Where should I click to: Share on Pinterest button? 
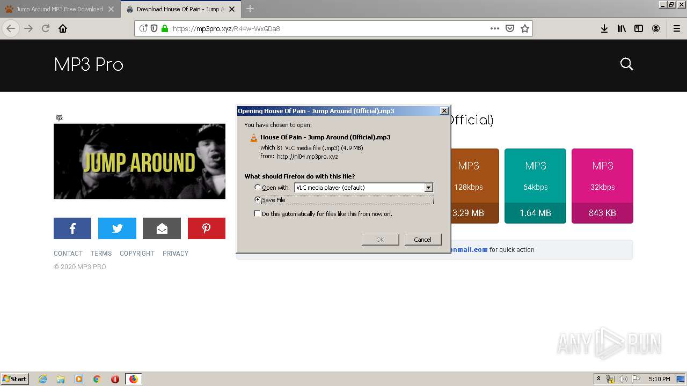tap(207, 228)
